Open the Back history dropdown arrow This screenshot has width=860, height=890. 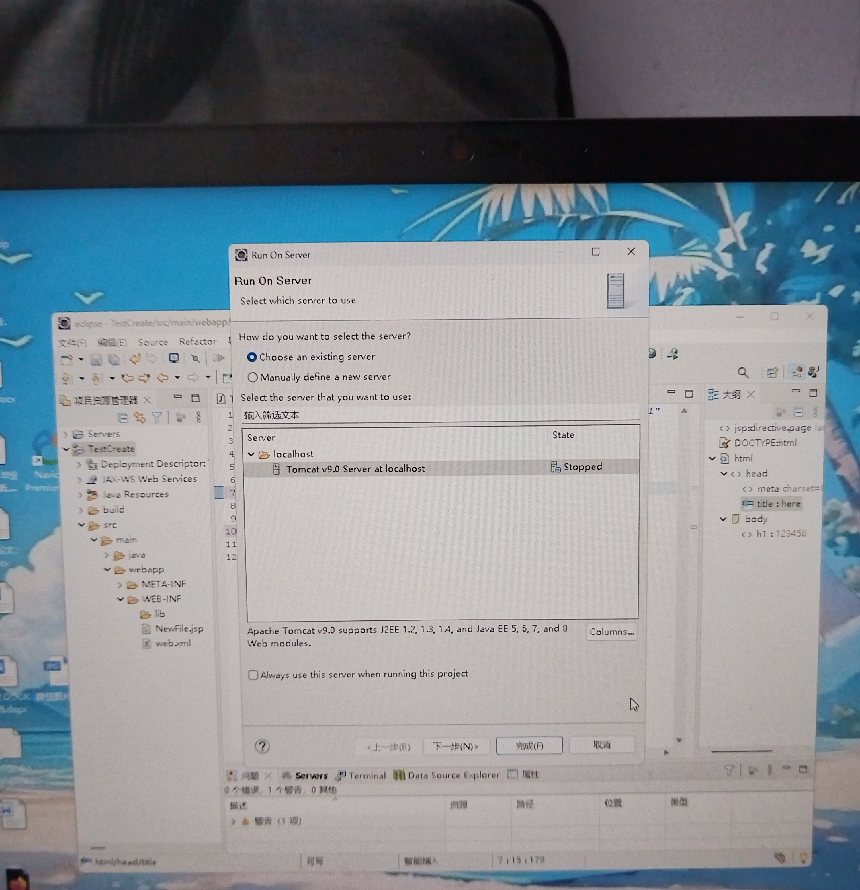(177, 377)
